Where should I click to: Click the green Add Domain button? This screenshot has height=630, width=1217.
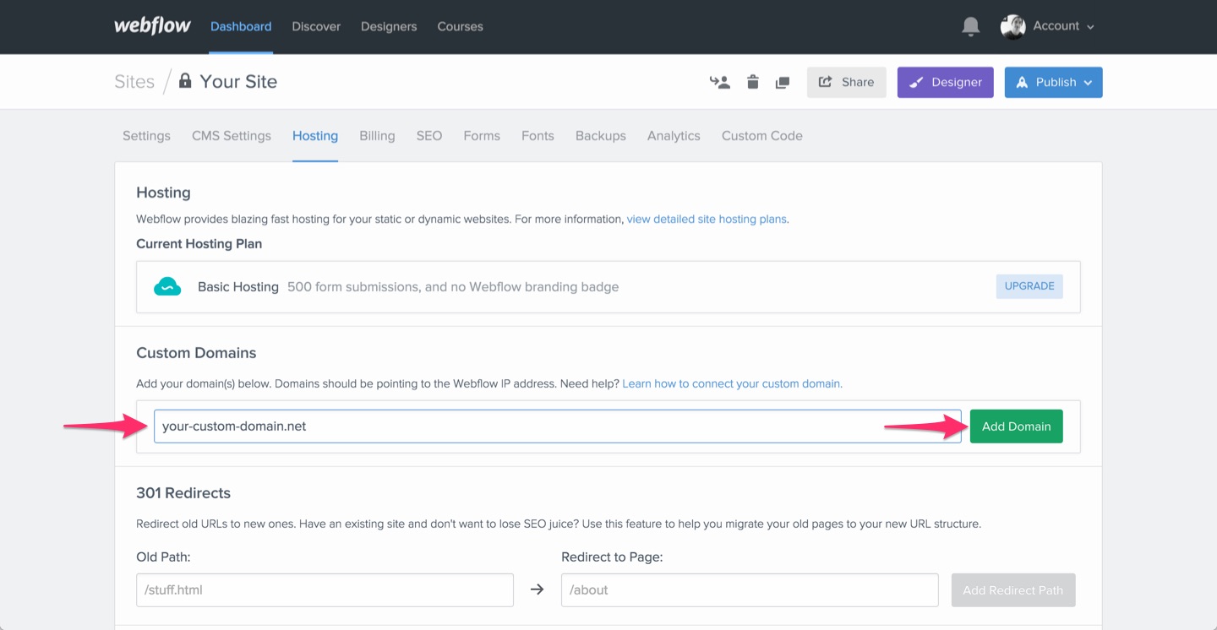point(1017,426)
